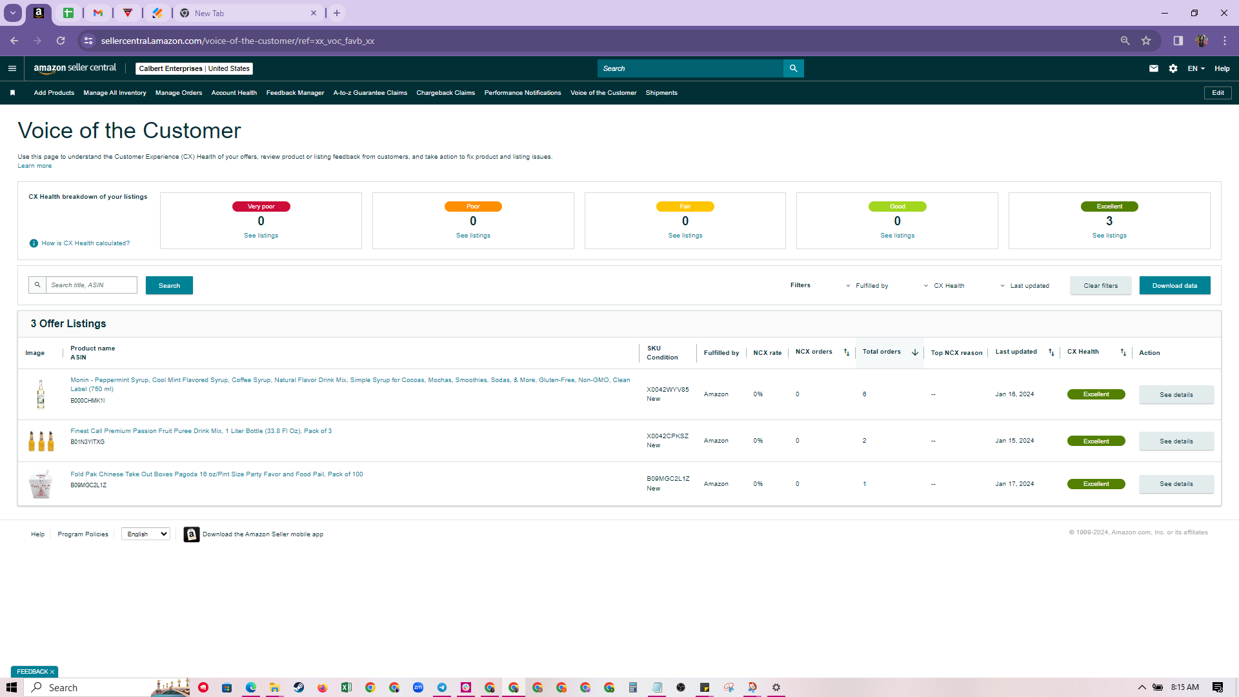
Task: Click the browser zoom magnifier icon
Action: click(1125, 41)
